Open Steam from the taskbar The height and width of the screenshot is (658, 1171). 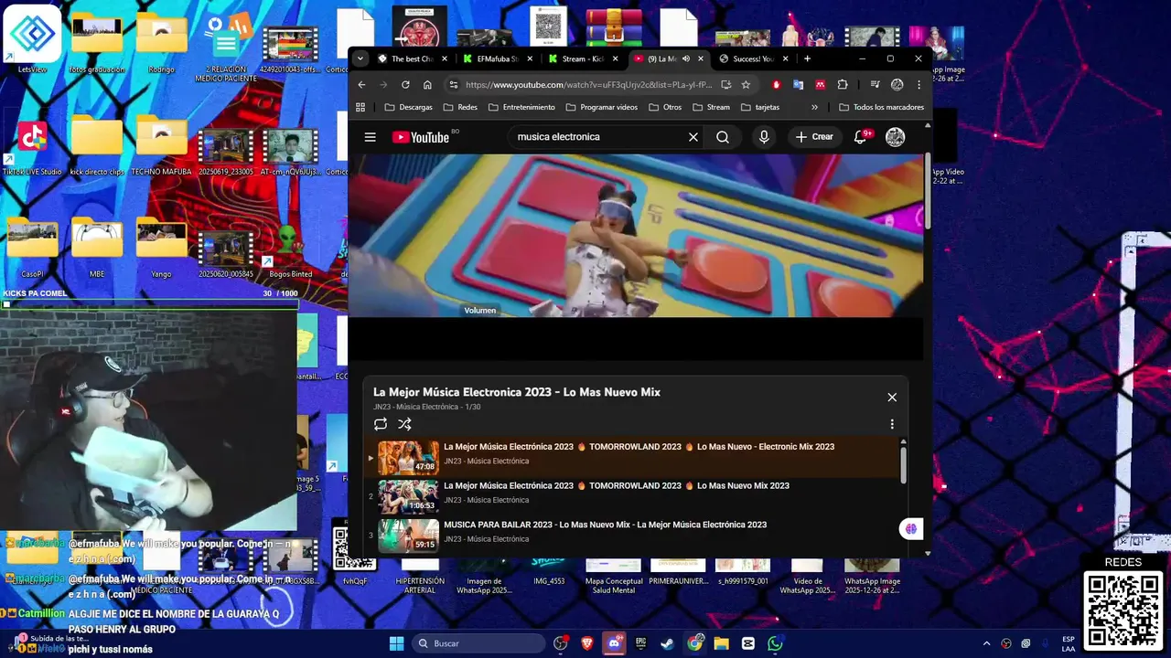pos(668,643)
